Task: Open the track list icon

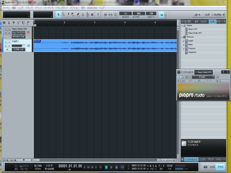Action: tap(4, 23)
